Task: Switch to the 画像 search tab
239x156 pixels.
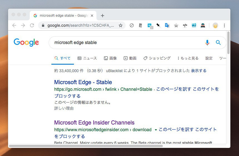Action: (x=110, y=58)
